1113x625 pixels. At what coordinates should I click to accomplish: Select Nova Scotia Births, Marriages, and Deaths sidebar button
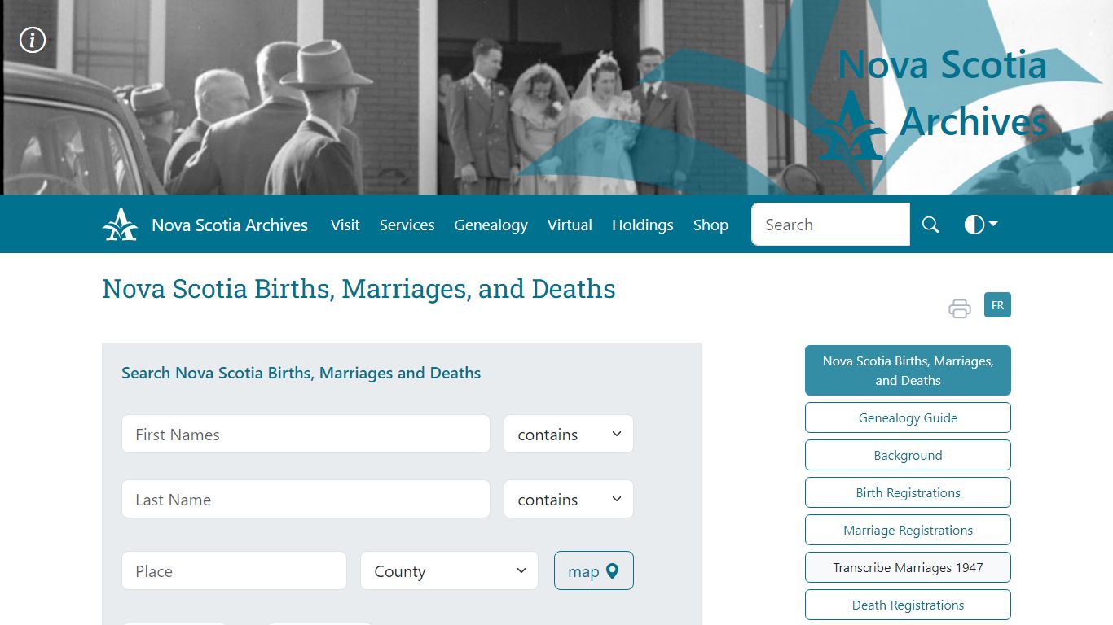click(x=908, y=370)
